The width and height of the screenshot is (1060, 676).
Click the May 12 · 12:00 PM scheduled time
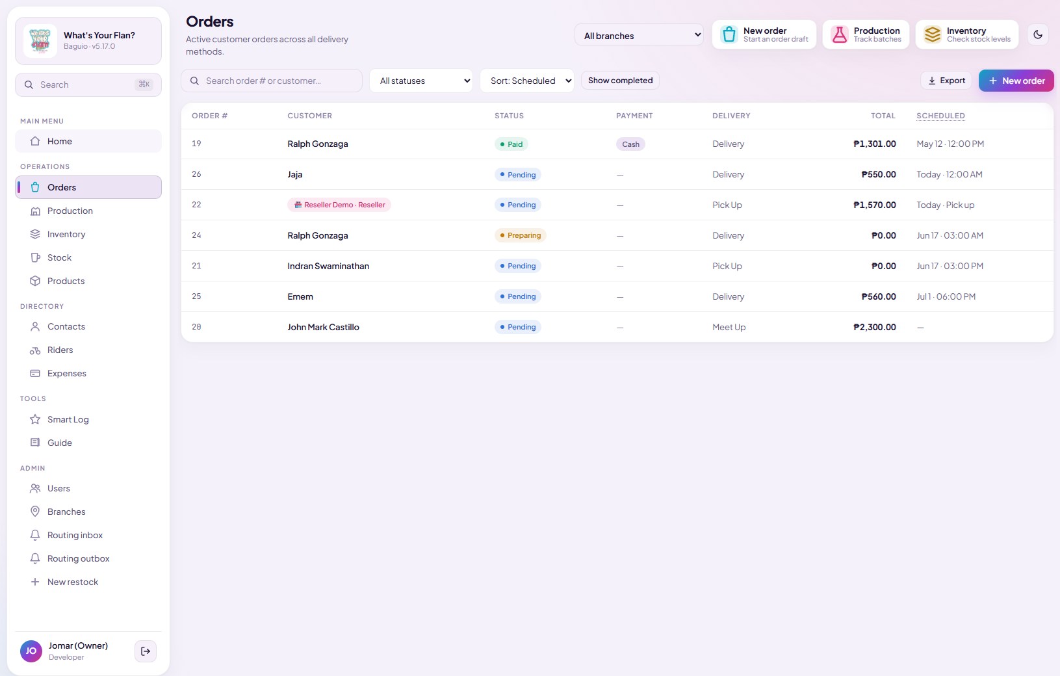coord(950,144)
